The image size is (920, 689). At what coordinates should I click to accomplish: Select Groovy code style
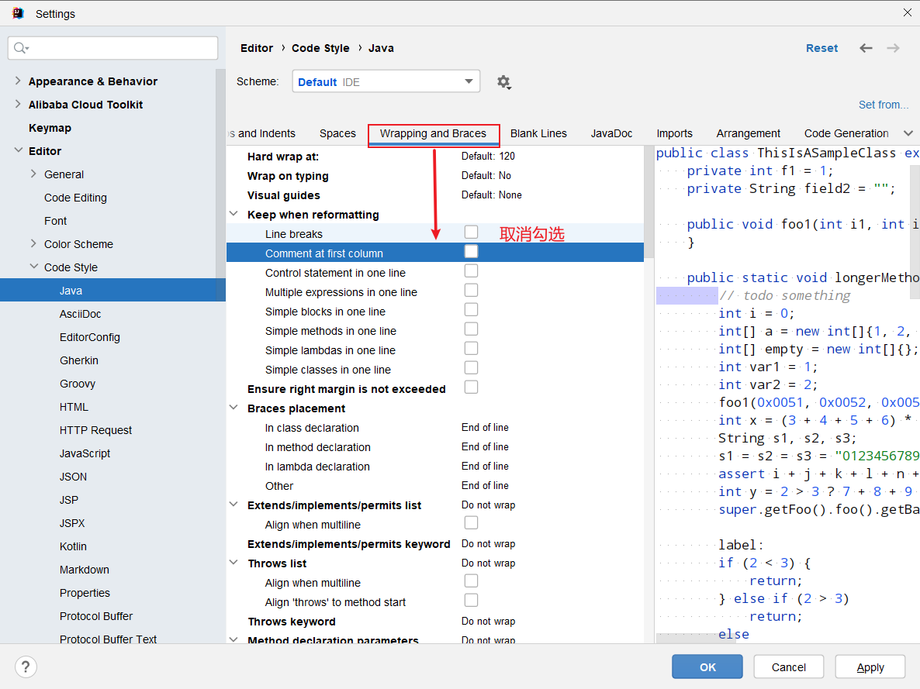pyautogui.click(x=78, y=384)
